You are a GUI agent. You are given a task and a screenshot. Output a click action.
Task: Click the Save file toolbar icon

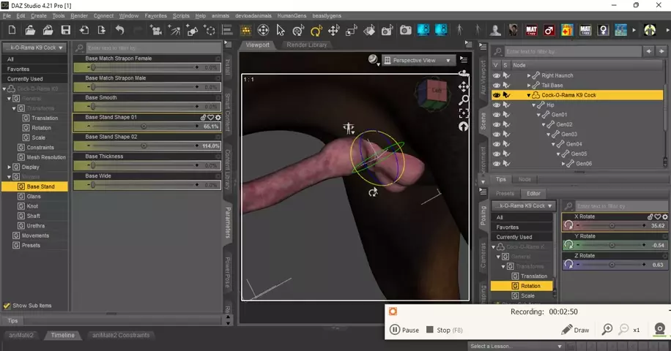pos(66,30)
